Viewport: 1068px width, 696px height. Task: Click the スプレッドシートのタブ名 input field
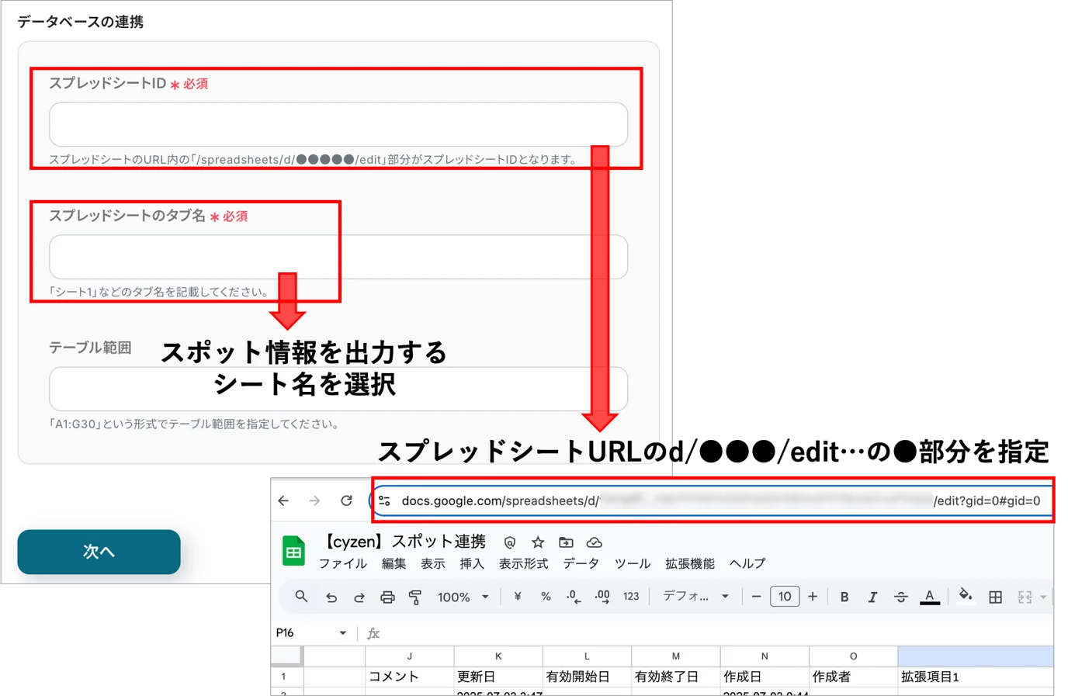(x=338, y=257)
